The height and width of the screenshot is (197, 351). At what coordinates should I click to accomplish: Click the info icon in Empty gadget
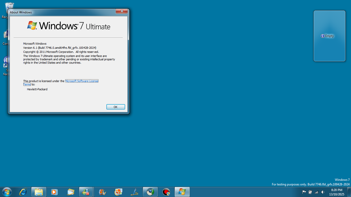click(322, 36)
